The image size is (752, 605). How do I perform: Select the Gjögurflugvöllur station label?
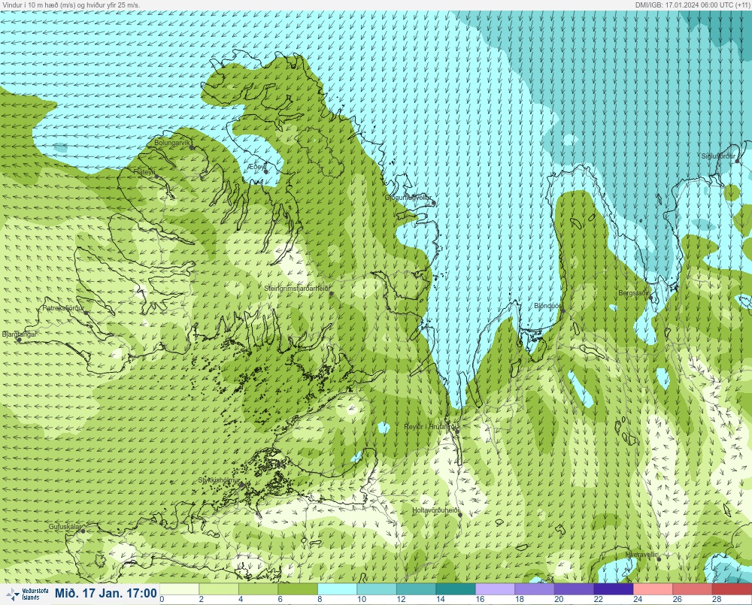(408, 198)
